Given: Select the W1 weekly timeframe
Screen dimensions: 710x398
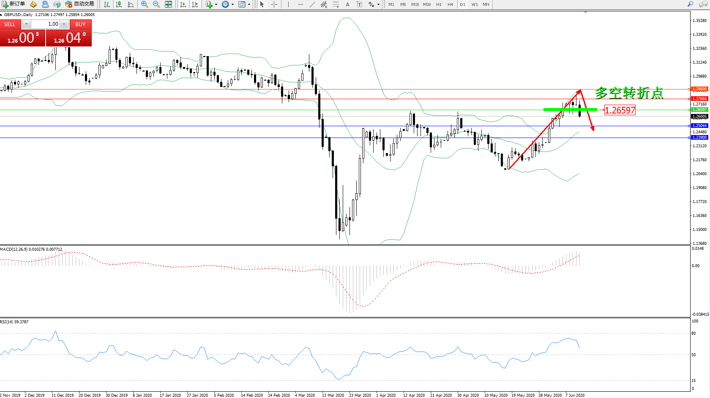Looking at the screenshot, I should tap(474, 4).
